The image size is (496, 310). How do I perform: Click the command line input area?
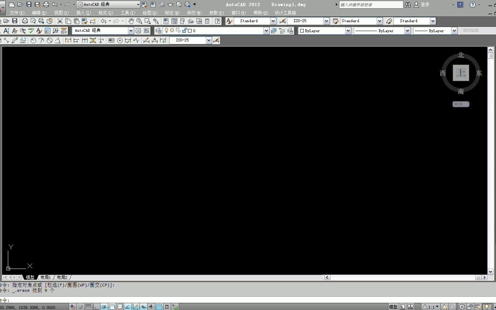(x=248, y=300)
